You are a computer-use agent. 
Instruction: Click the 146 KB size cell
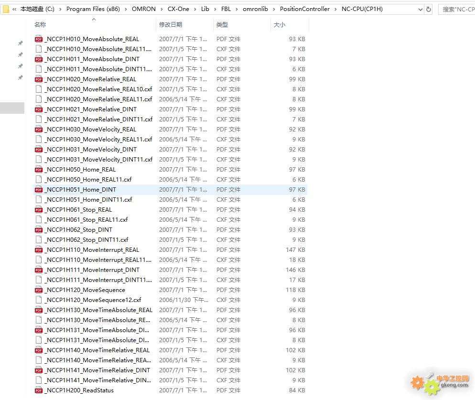click(295, 270)
